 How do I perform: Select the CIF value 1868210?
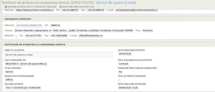click(x=55, y=25)
